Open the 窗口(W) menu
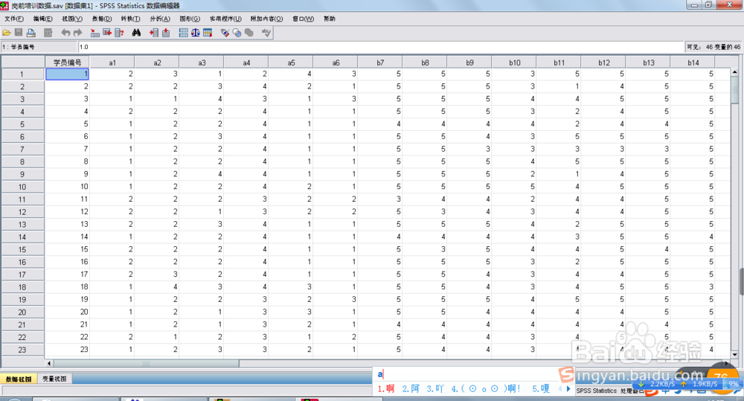744x401 pixels. [304, 19]
